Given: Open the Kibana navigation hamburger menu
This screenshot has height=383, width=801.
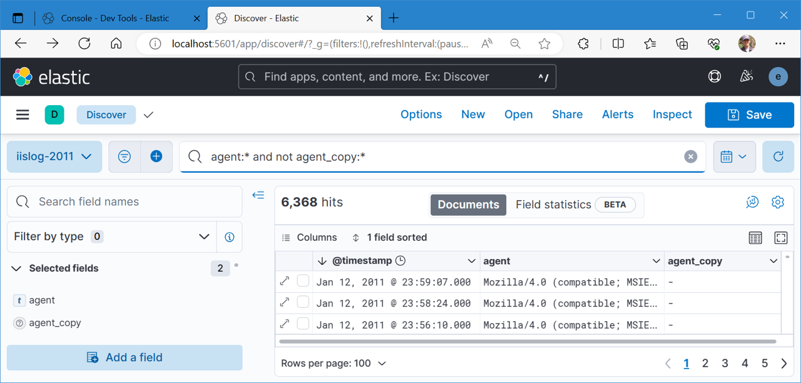Looking at the screenshot, I should tap(23, 115).
